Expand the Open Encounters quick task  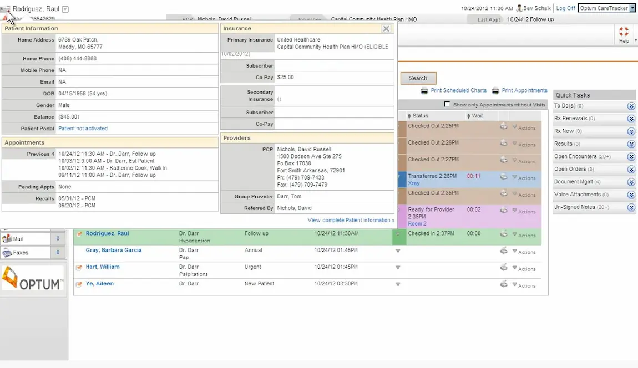[631, 156]
